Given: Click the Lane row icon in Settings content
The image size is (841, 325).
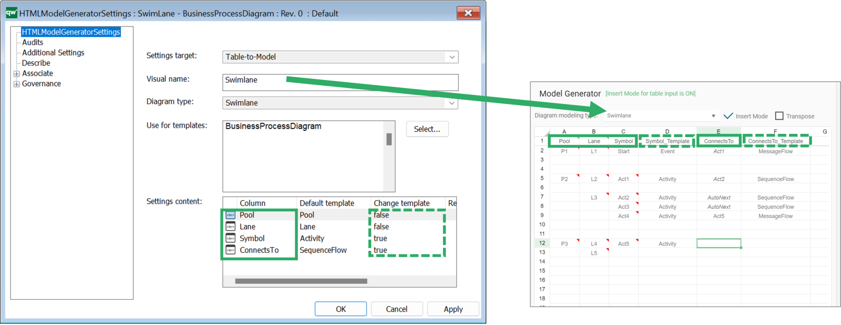Looking at the screenshot, I should point(231,226).
